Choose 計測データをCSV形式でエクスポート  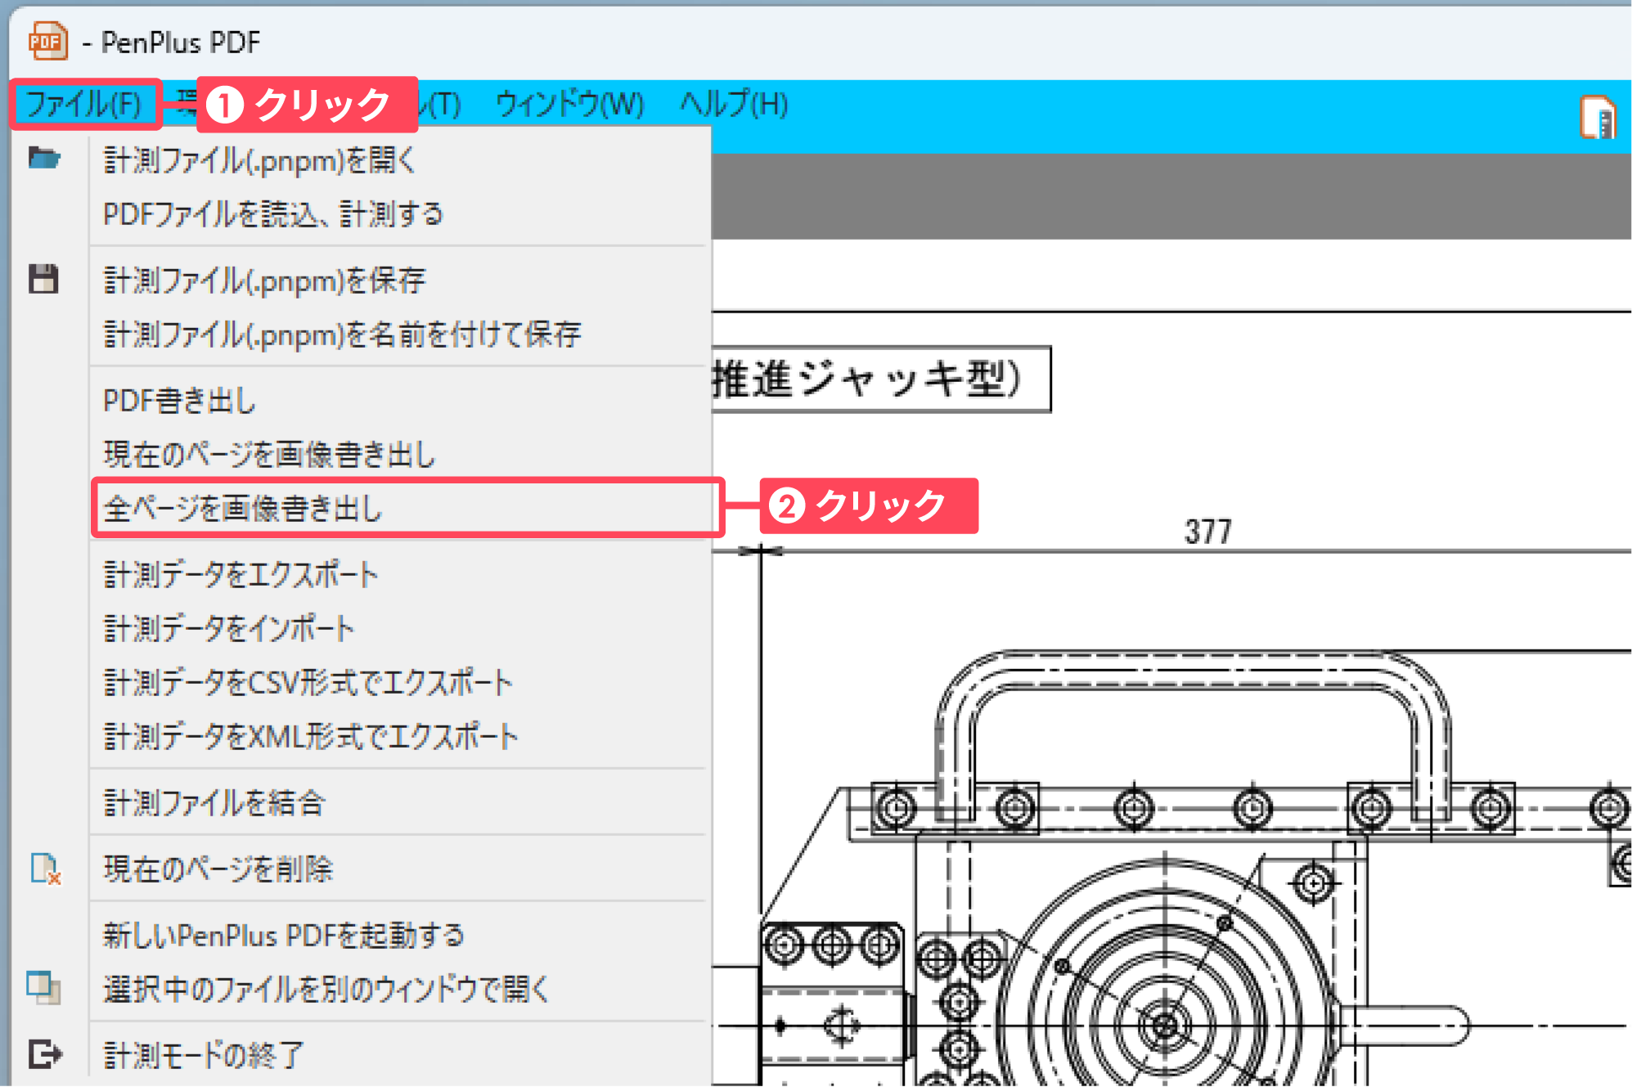(308, 683)
